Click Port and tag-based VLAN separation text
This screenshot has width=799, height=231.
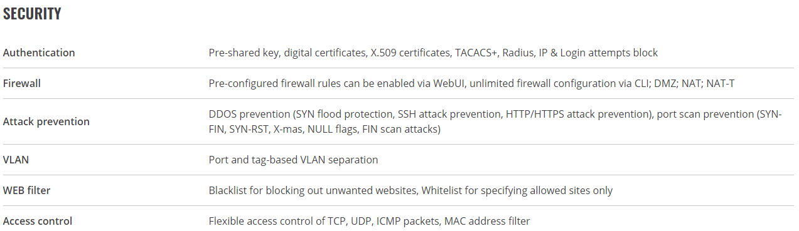click(x=293, y=160)
